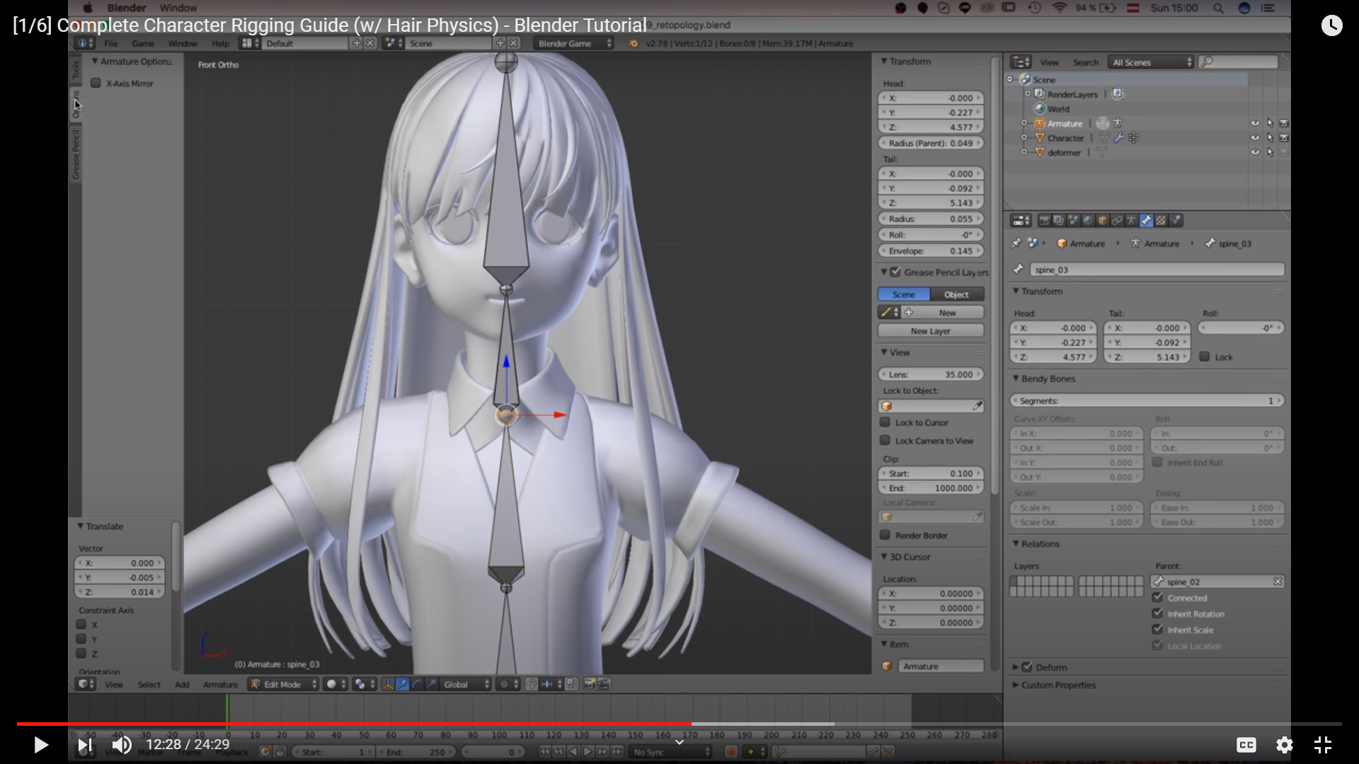The height and width of the screenshot is (764, 1359).
Task: Open the Object properties cube tab icon
Action: tap(1102, 221)
